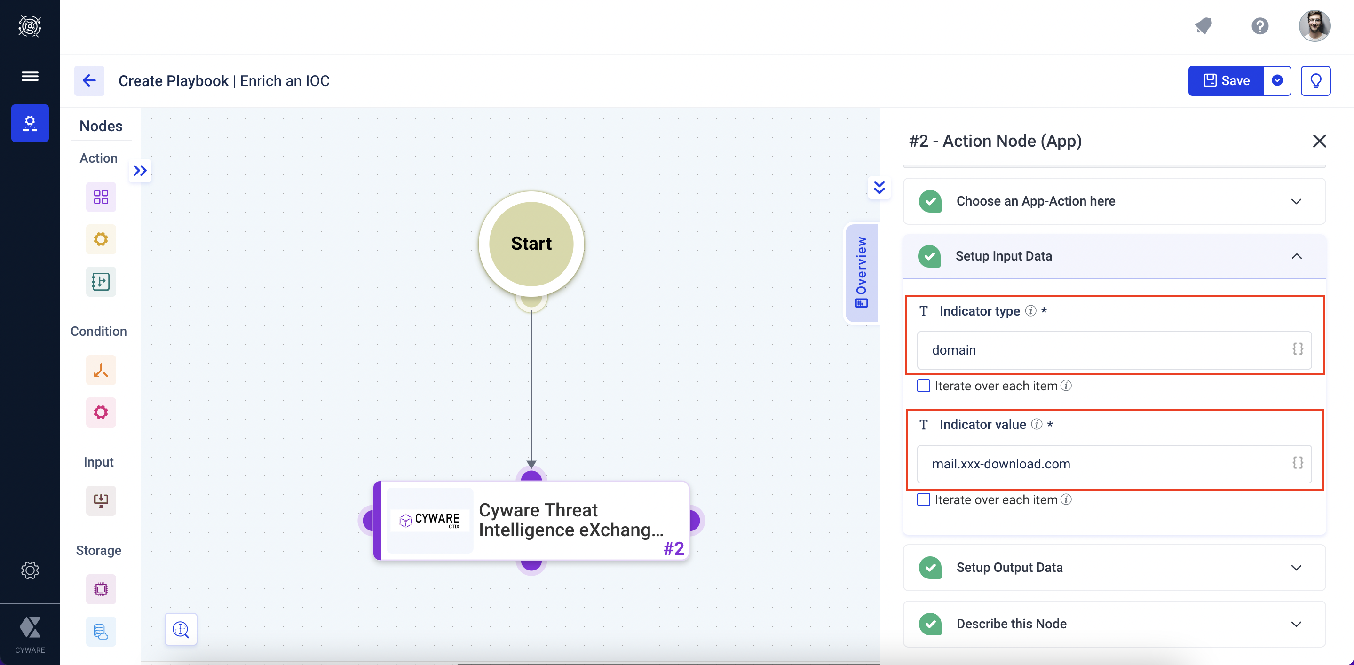Choose the purple memory storage node

[x=100, y=589]
